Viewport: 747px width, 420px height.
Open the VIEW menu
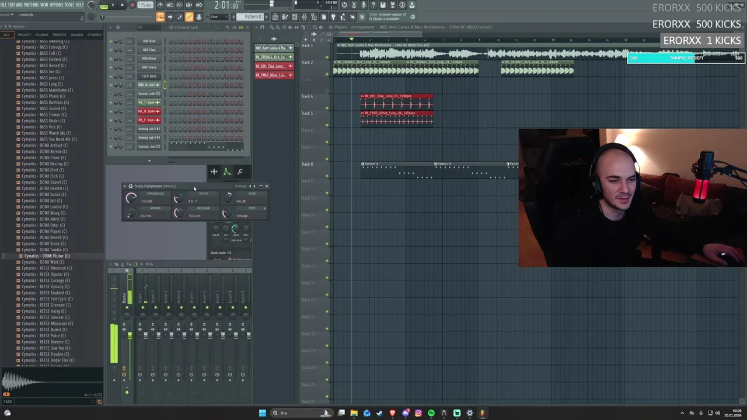[44, 5]
